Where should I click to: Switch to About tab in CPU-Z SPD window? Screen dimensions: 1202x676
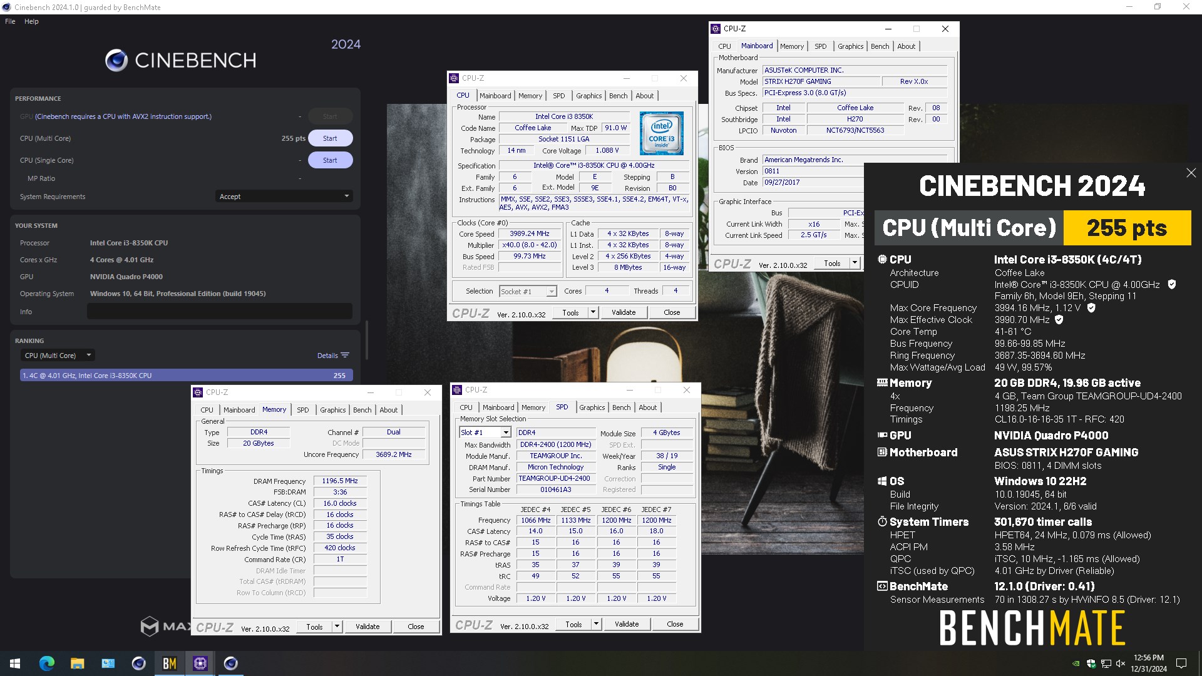coord(648,407)
